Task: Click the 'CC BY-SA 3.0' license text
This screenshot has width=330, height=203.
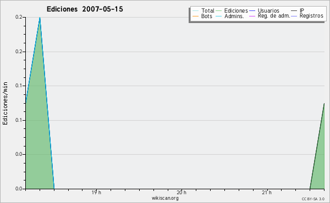Action: [x=313, y=199]
